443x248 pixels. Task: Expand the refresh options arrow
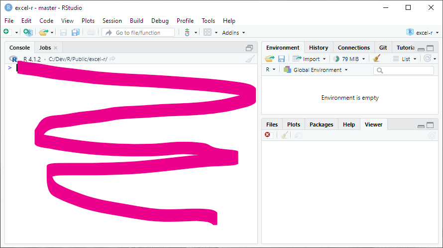point(435,59)
